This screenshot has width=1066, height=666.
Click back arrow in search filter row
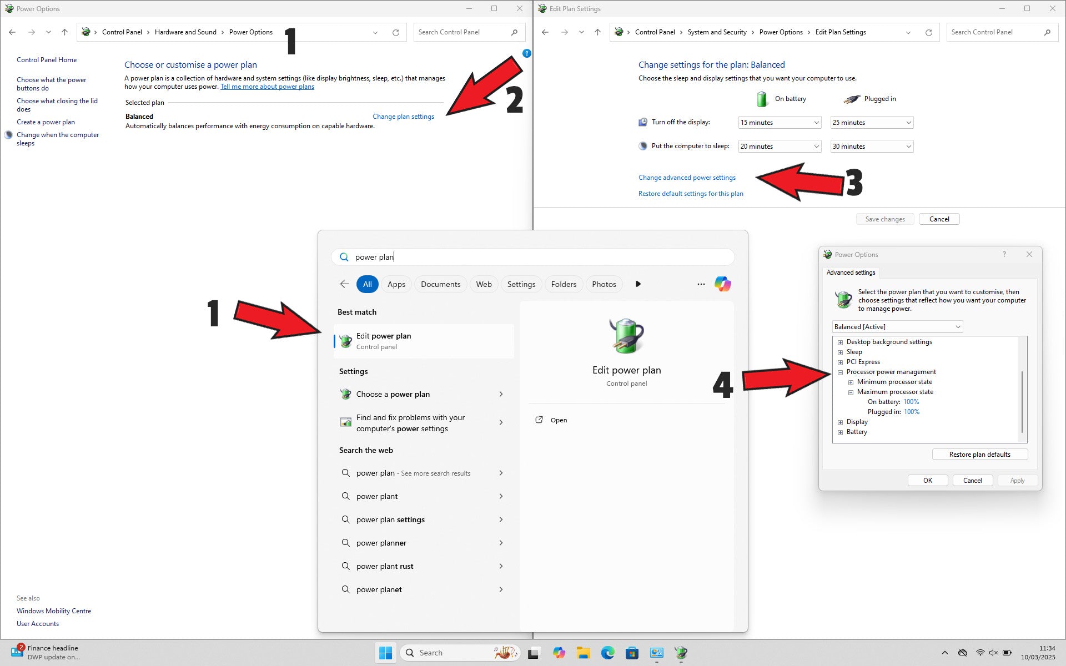pyautogui.click(x=344, y=284)
